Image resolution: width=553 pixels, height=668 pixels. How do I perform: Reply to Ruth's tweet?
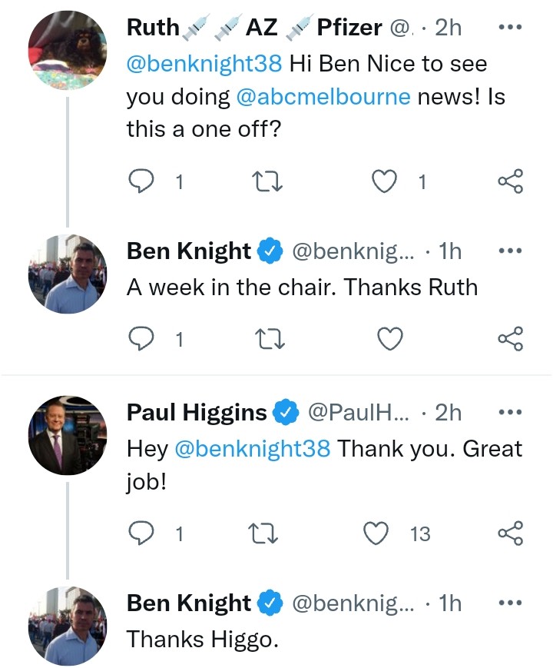point(141,181)
